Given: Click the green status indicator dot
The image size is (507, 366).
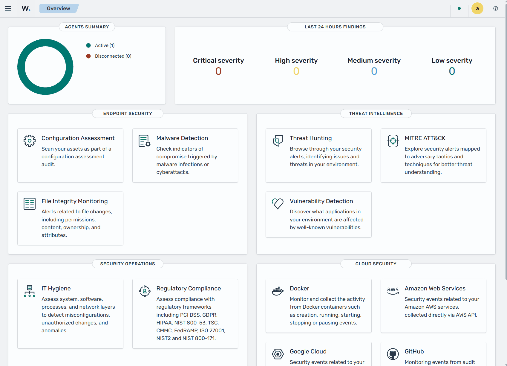Looking at the screenshot, I should pyautogui.click(x=459, y=8).
